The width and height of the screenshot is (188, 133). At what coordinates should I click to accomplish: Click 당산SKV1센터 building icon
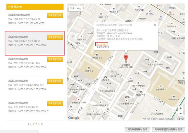157,111
